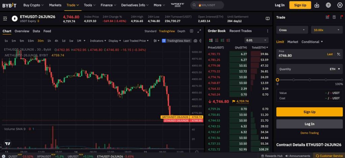The width and height of the screenshot is (345, 158).
Task: Open the chart grid layout icon
Action: tap(191, 31)
